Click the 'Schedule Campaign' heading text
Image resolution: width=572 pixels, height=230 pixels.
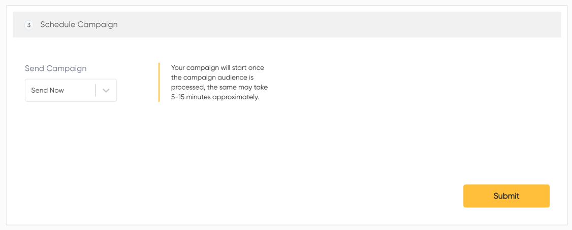(79, 25)
